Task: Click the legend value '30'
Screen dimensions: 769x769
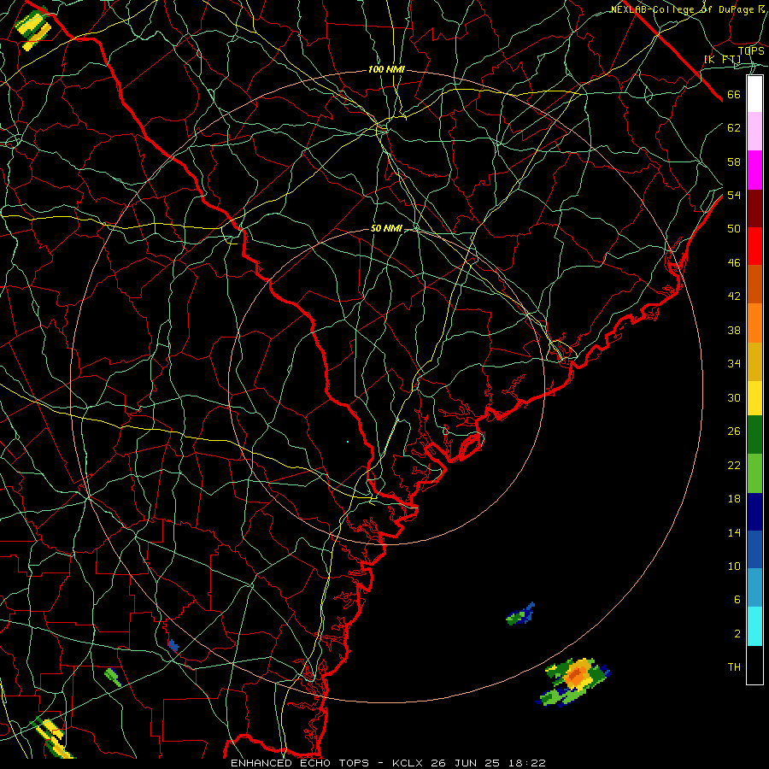Action: point(734,397)
